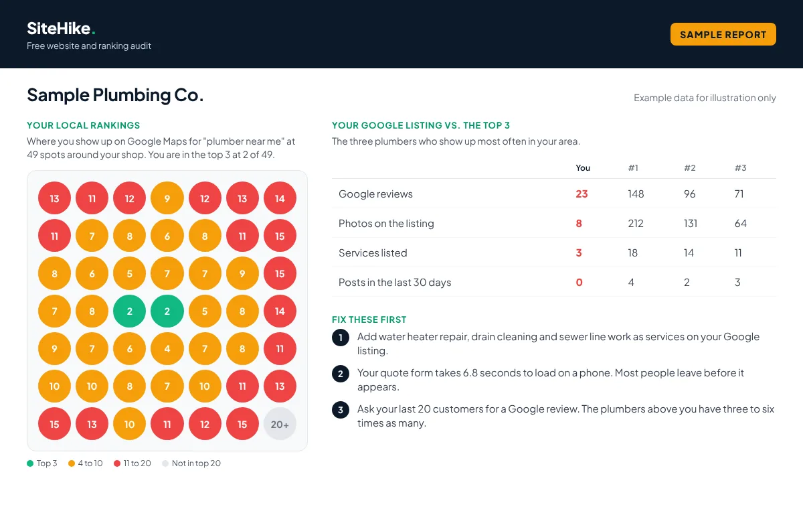Click "YOUR GOOGLE LISTING VS. THE TOP 3" heading
Screen dimensions: 803x509
tap(421, 125)
